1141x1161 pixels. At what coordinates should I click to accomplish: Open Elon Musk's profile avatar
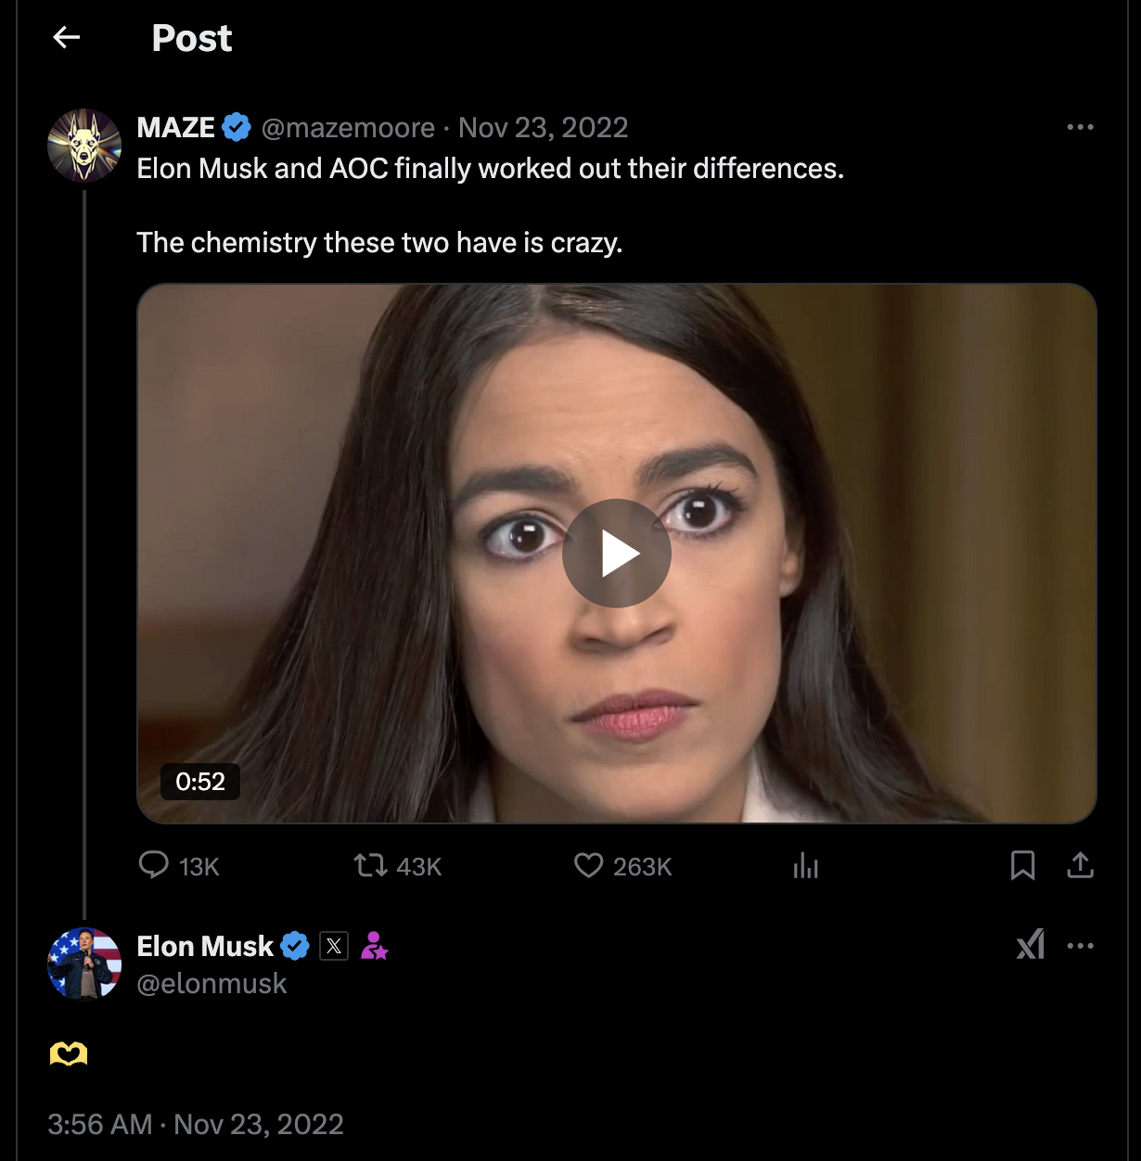[84, 964]
